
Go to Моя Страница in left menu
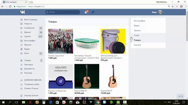(x=31, y=20)
